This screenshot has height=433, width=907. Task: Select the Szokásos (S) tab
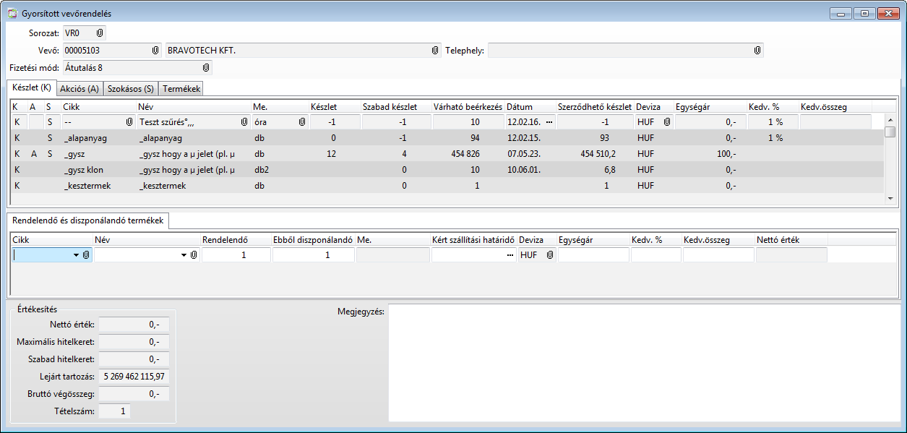coord(131,88)
